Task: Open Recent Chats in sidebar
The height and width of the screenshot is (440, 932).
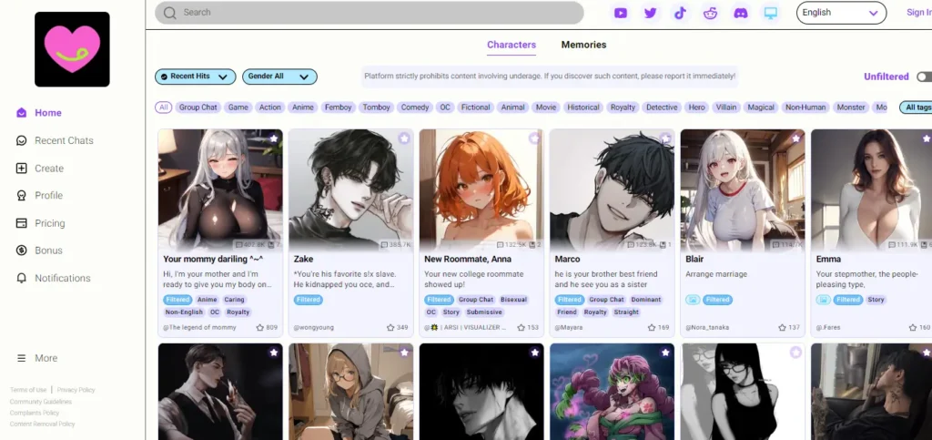Action: (64, 140)
